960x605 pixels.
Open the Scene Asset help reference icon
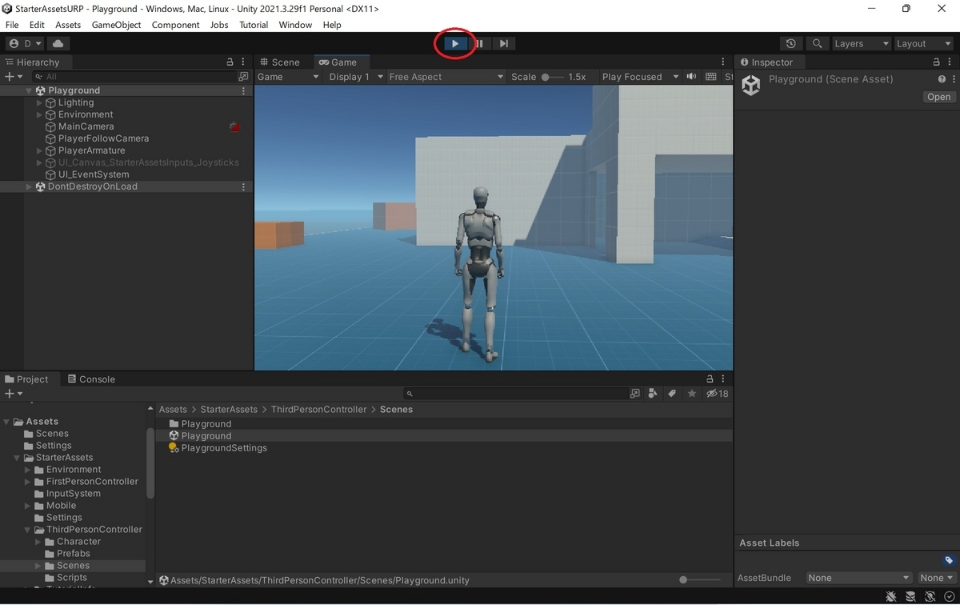coord(942,79)
